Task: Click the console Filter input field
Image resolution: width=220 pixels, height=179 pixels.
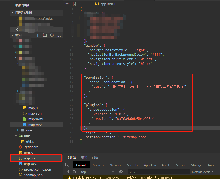Action: pos(158,172)
